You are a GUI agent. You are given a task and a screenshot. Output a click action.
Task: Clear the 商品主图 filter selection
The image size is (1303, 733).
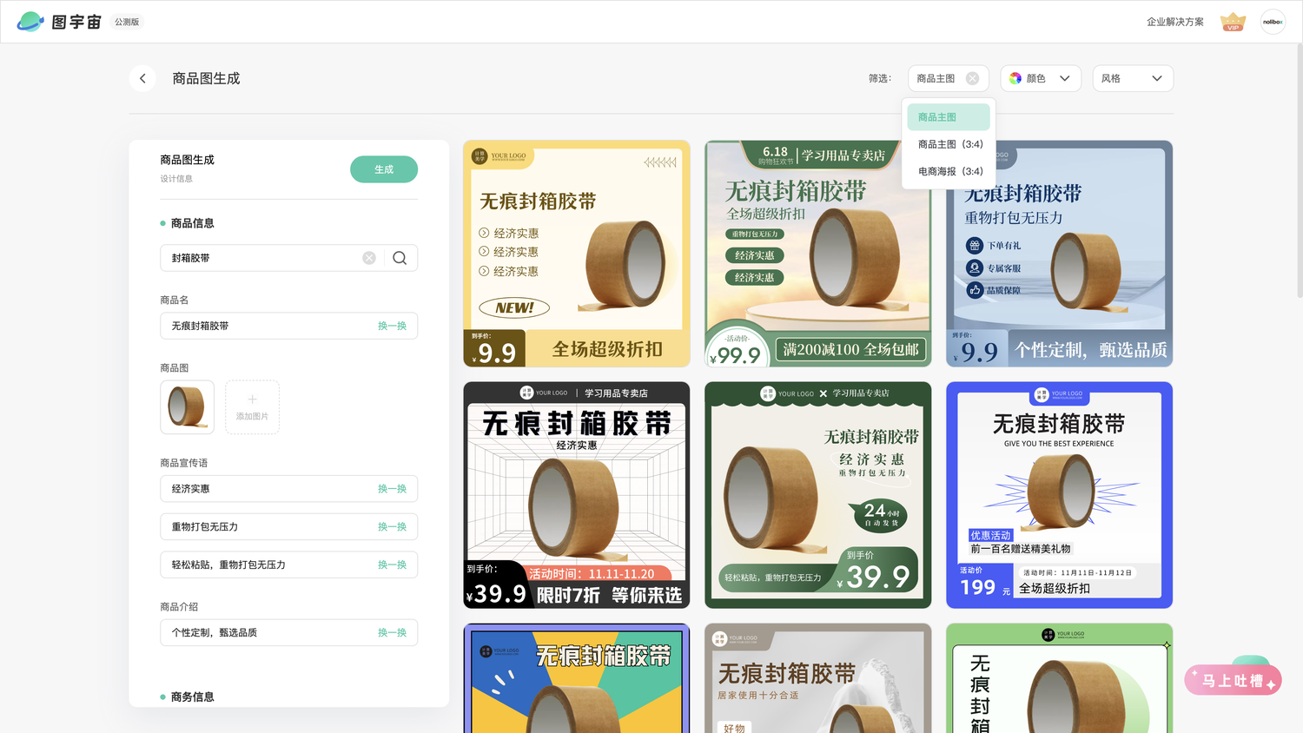[972, 78]
